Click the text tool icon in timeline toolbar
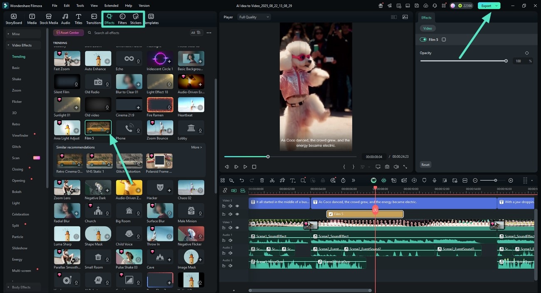 coord(293,180)
